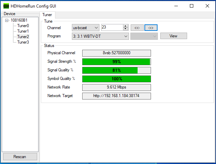Open the Program dropdown showing 3.1 WBTV-DT
This screenshot has width=216, height=164.
(x=100, y=36)
